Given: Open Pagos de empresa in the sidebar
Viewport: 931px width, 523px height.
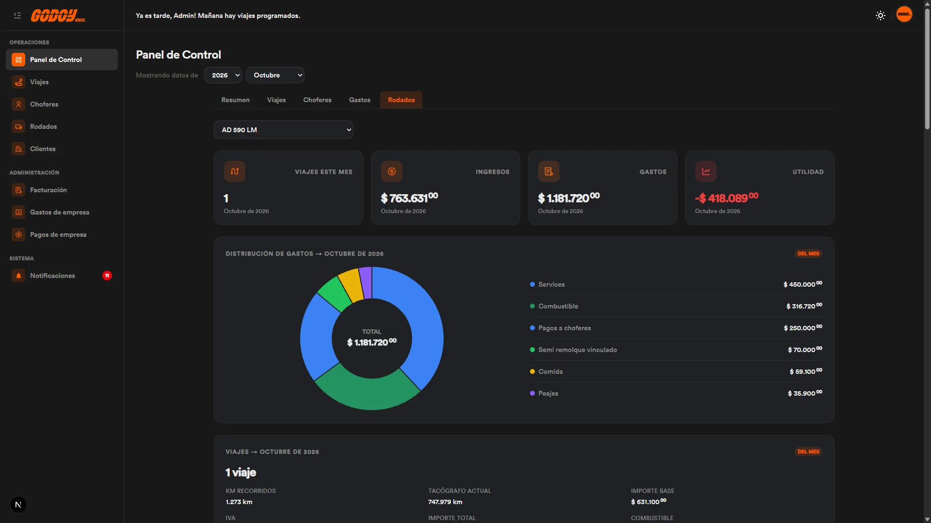Looking at the screenshot, I should click(x=62, y=234).
